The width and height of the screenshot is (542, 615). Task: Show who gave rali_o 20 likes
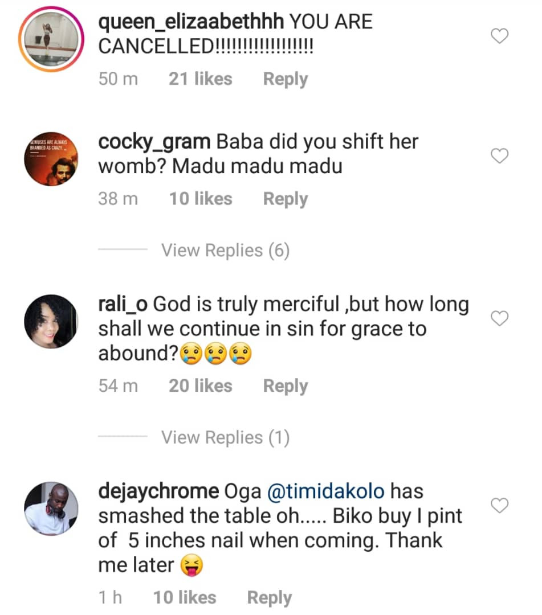200,386
